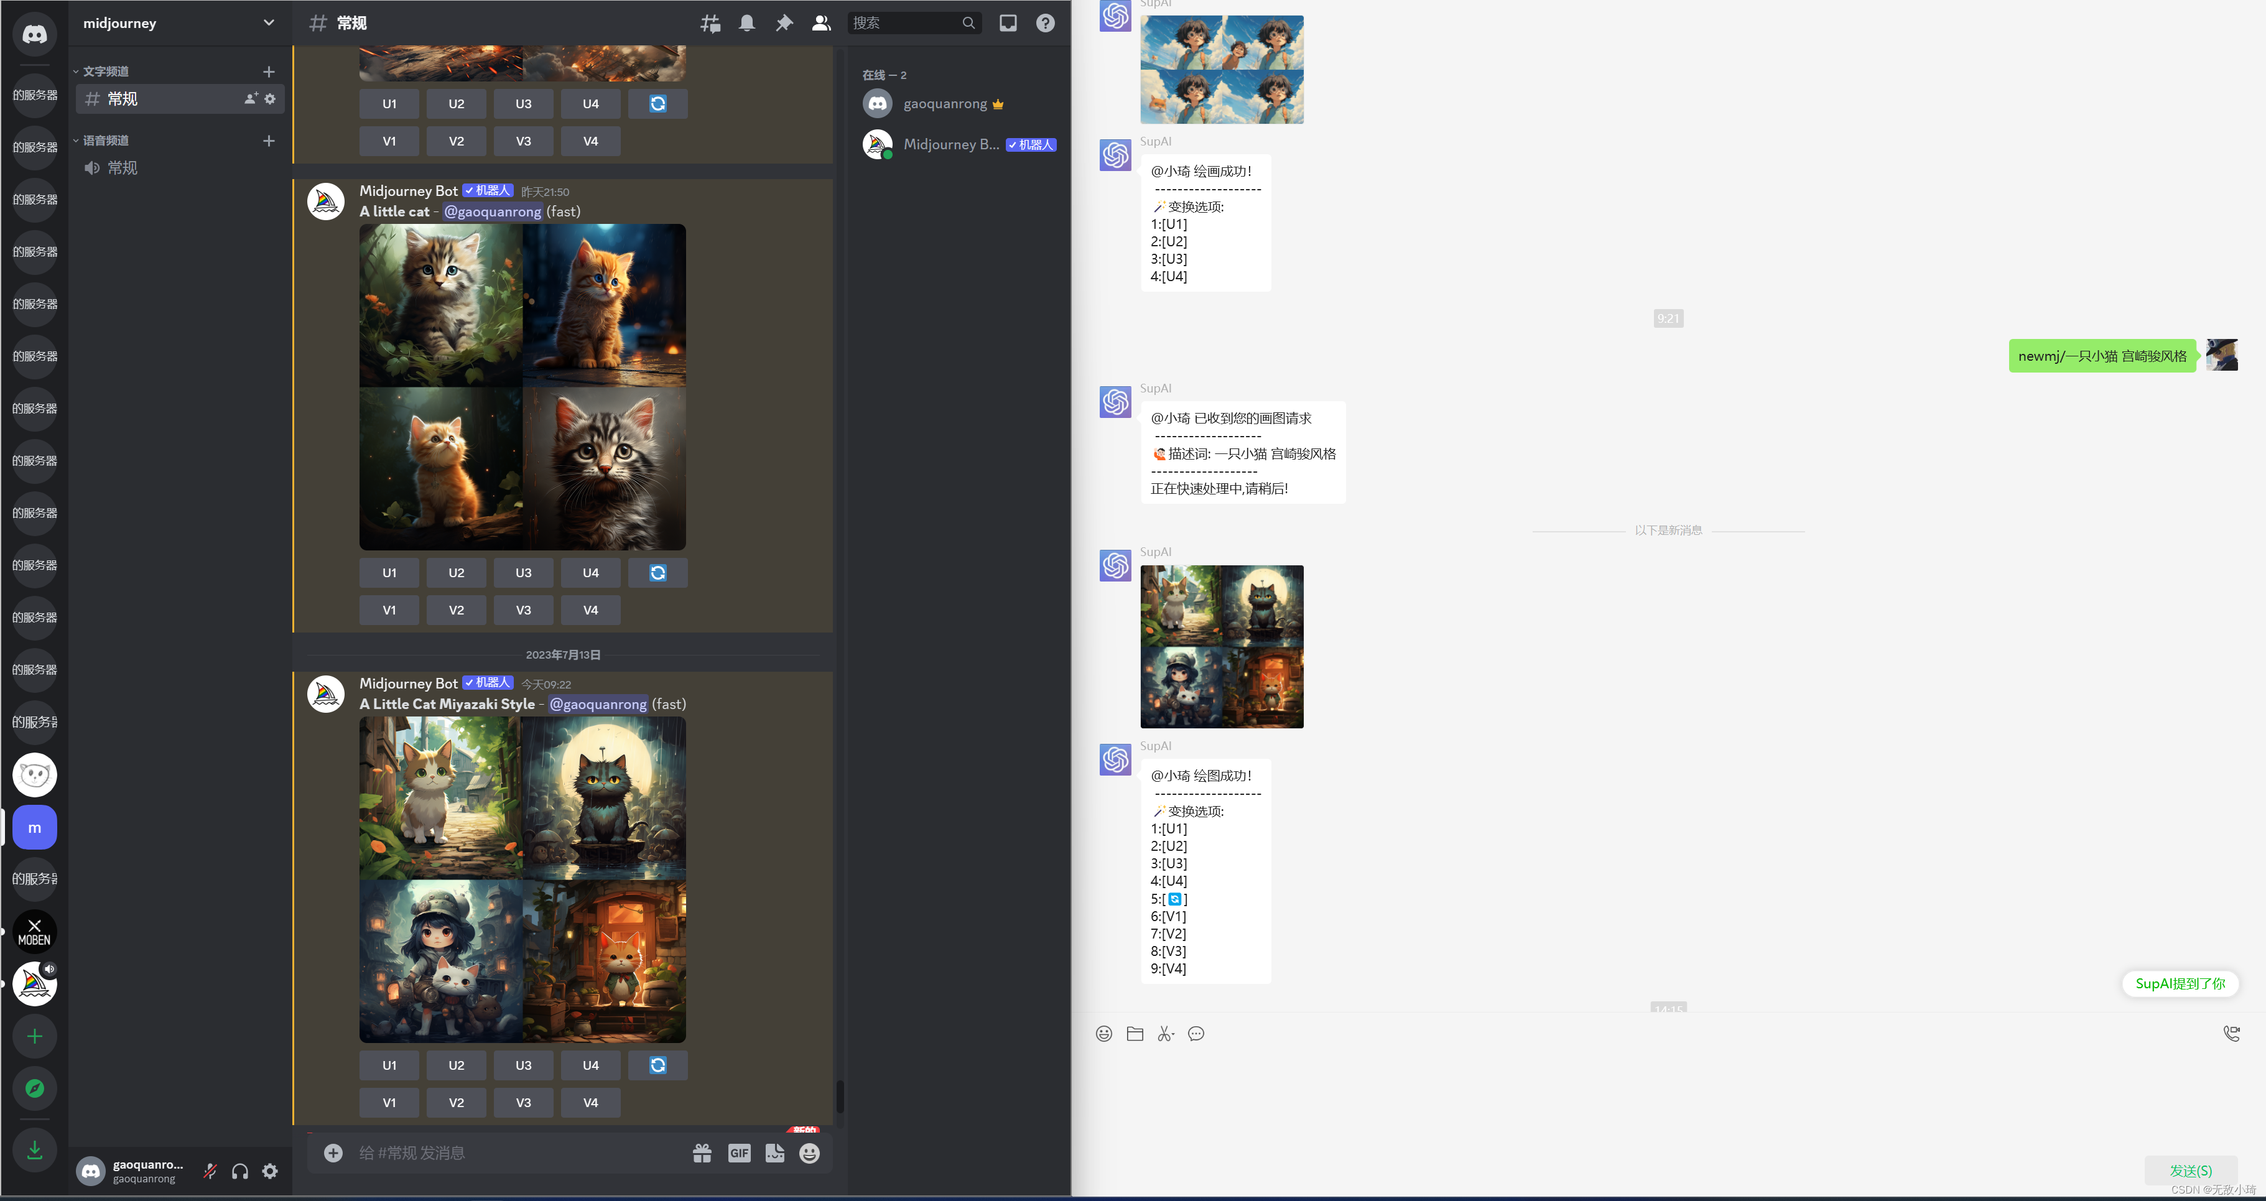The height and width of the screenshot is (1201, 2266).
Task: Open the Threads icon in channel header
Action: [x=710, y=23]
